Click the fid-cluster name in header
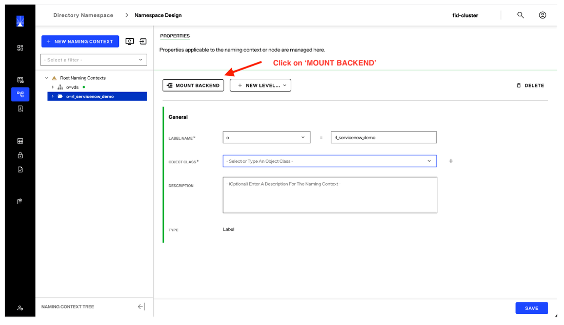This screenshot has height=325, width=564. (465, 15)
